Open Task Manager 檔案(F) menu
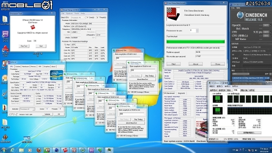Viewport: 272px width, 153px height. (x=212, y=86)
